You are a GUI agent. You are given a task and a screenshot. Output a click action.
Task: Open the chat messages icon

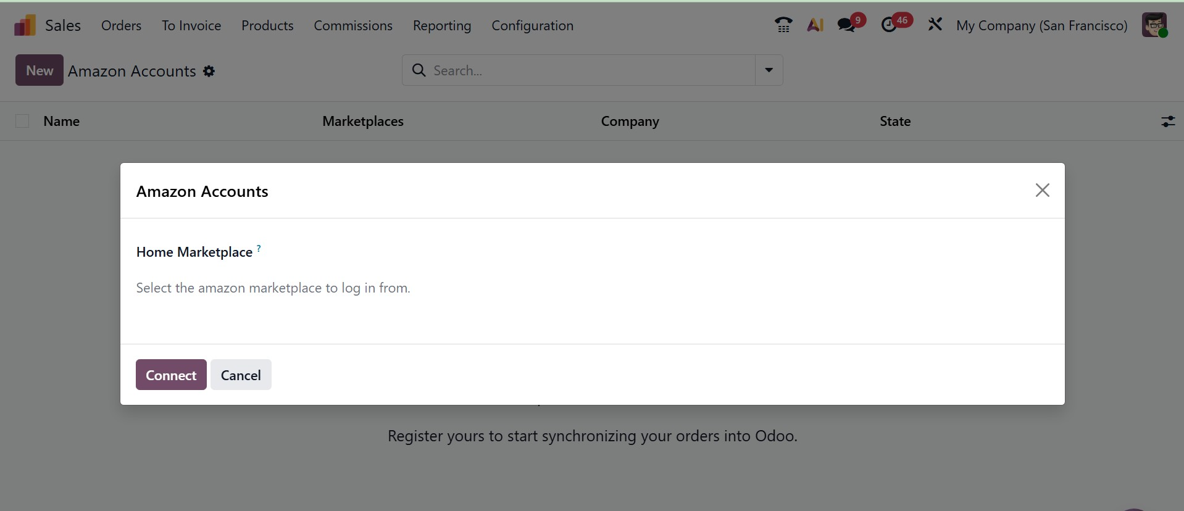(847, 25)
